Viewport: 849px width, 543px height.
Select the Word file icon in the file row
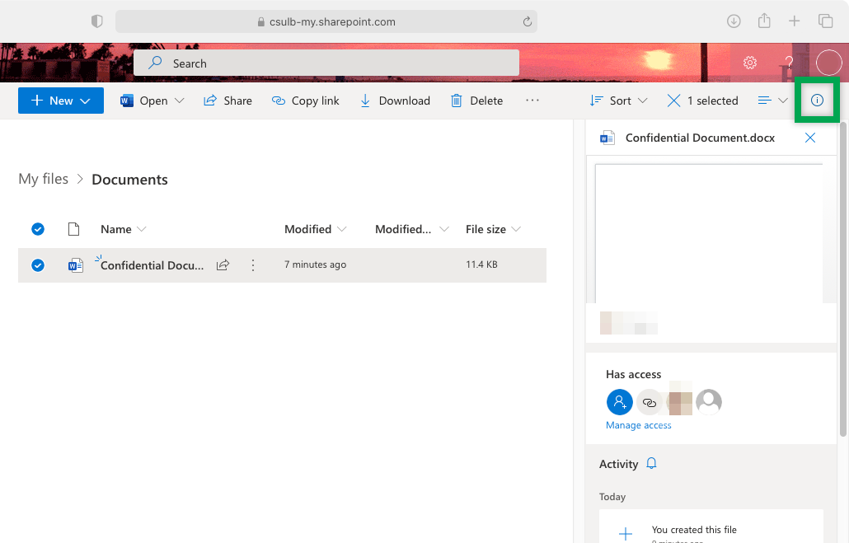pyautogui.click(x=75, y=265)
